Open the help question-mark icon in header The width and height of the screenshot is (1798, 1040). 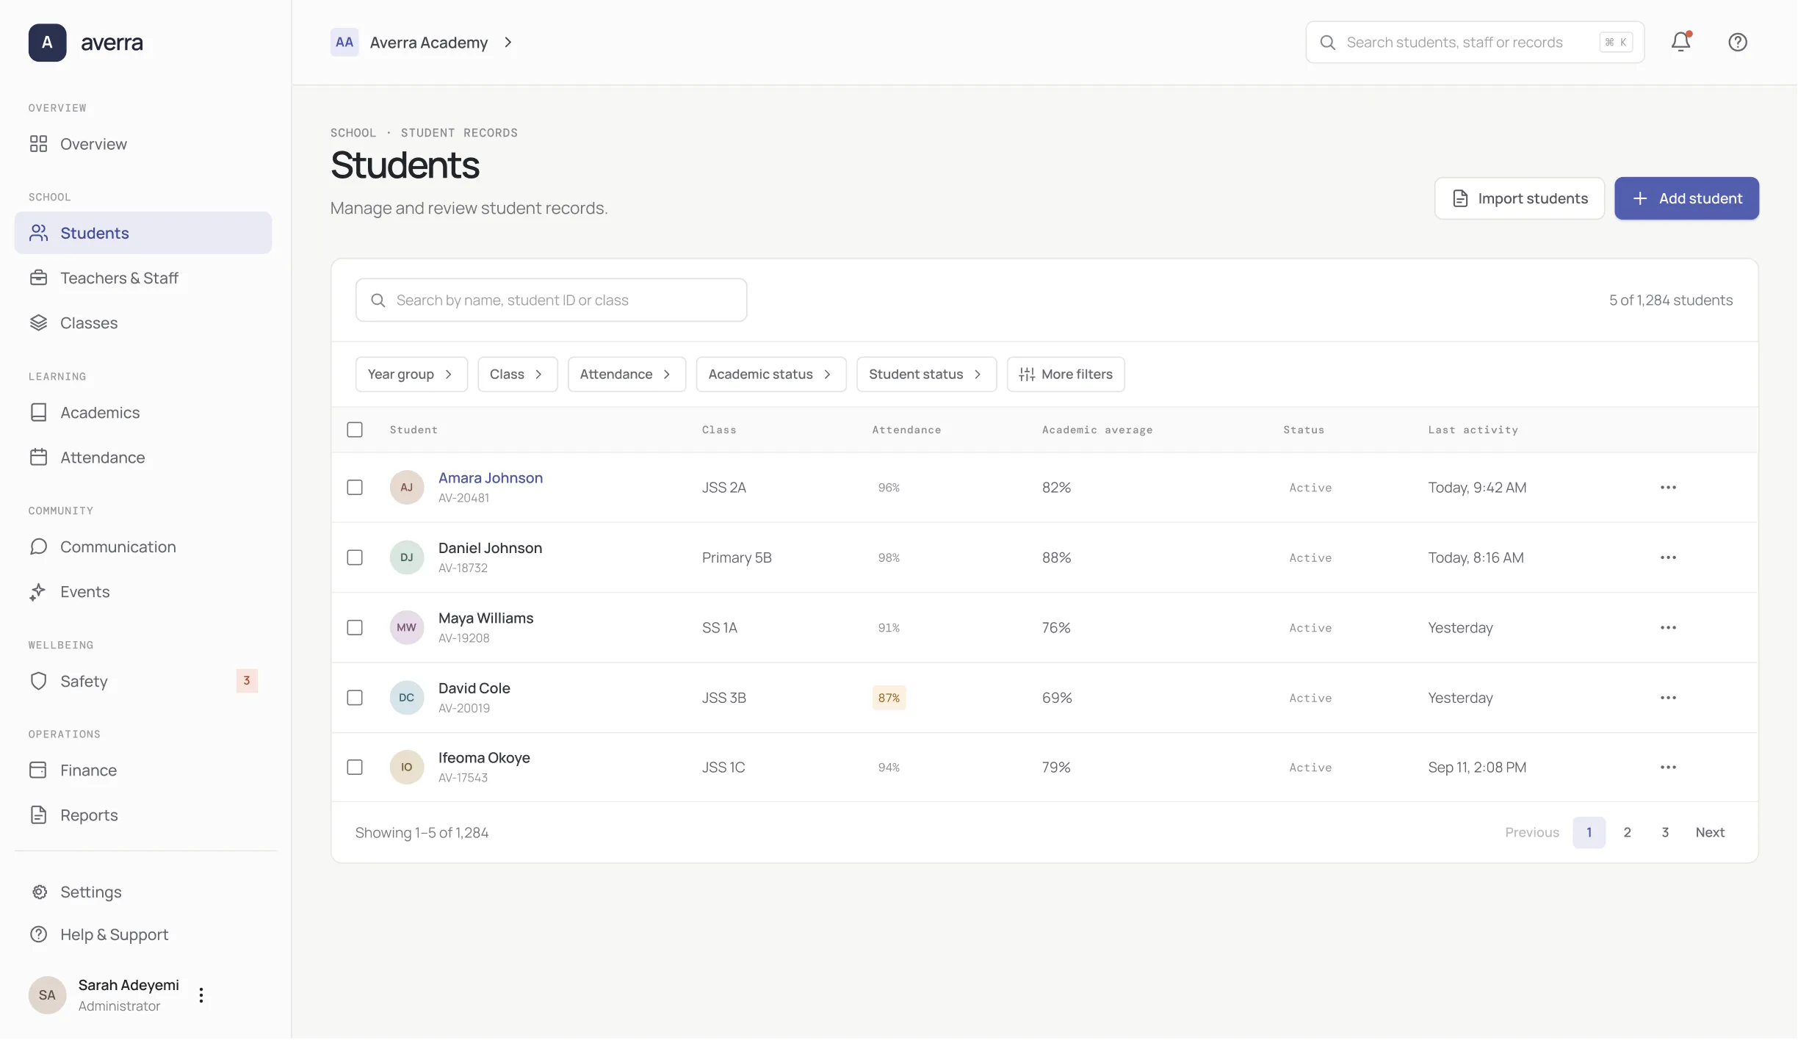click(1737, 42)
